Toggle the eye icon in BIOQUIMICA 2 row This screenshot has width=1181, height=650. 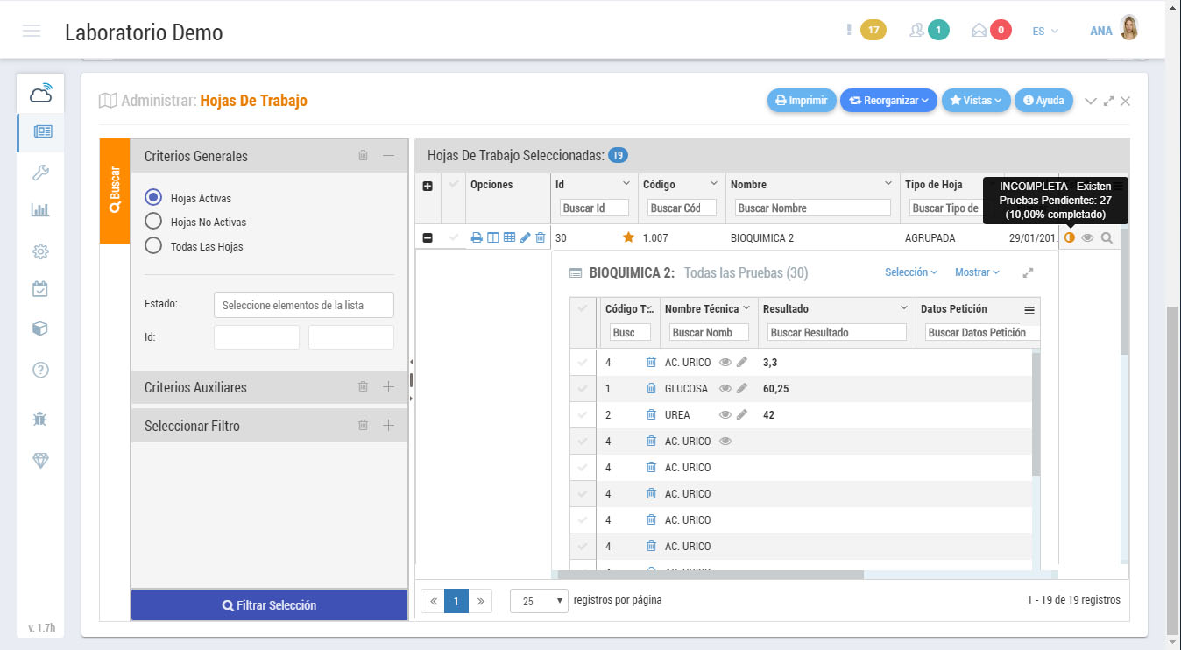tap(1087, 237)
